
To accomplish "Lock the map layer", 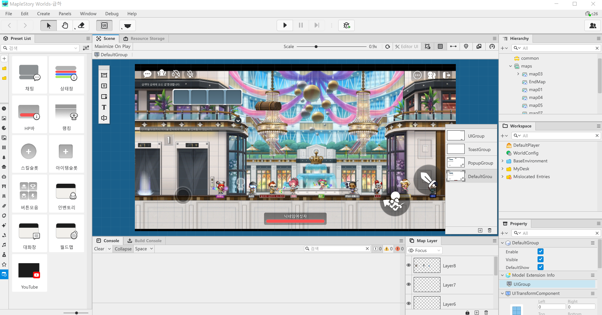I will (x=467, y=312).
